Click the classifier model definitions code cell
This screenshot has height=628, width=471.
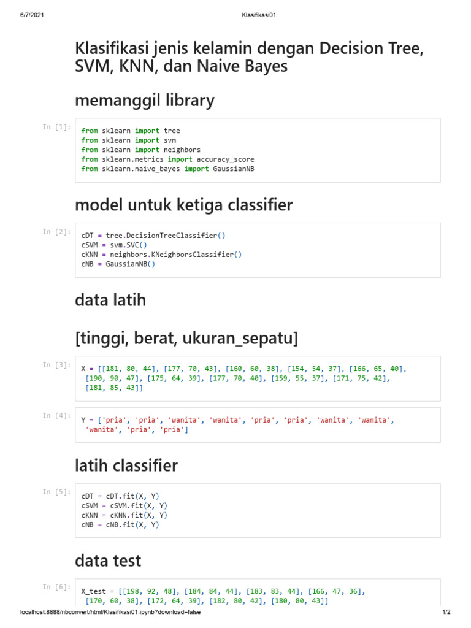[x=258, y=250]
